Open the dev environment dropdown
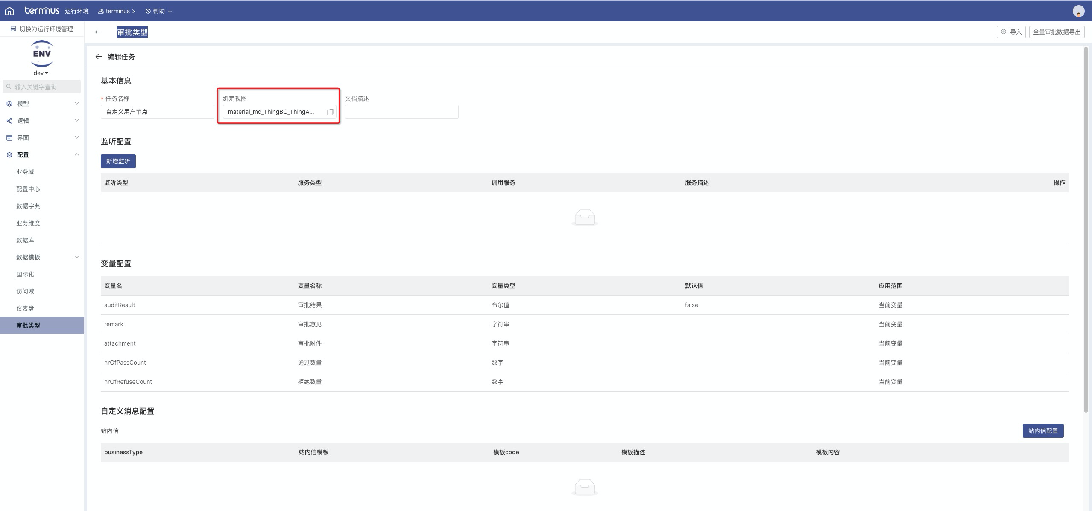The height and width of the screenshot is (511, 1092). pos(41,73)
